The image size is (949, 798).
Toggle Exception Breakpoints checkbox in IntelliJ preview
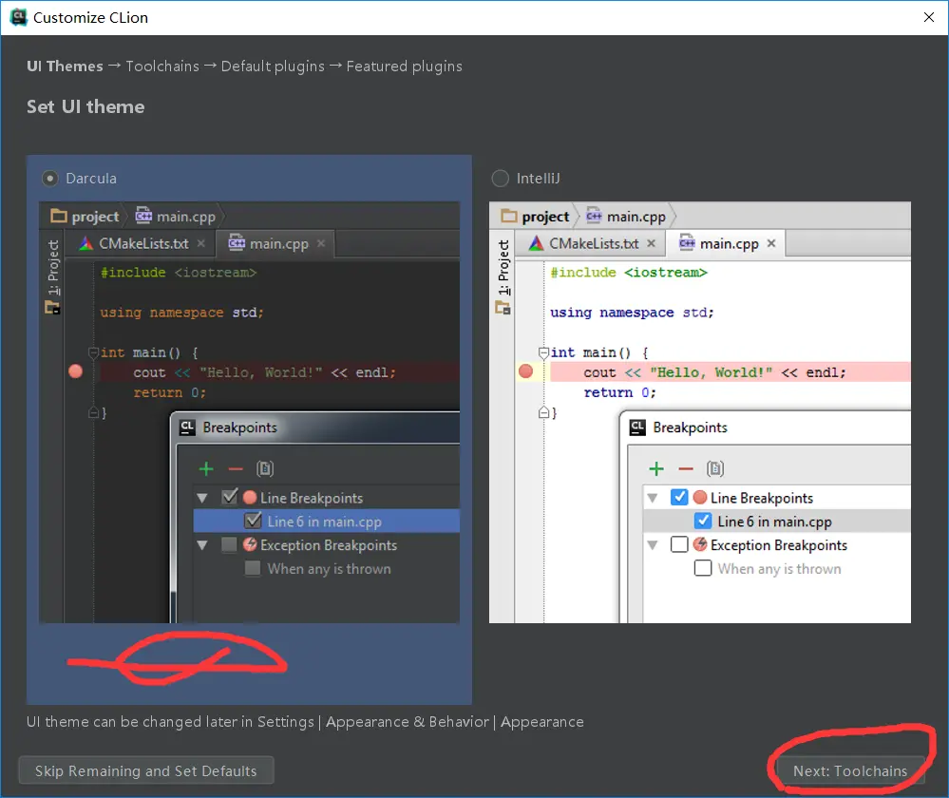[679, 545]
